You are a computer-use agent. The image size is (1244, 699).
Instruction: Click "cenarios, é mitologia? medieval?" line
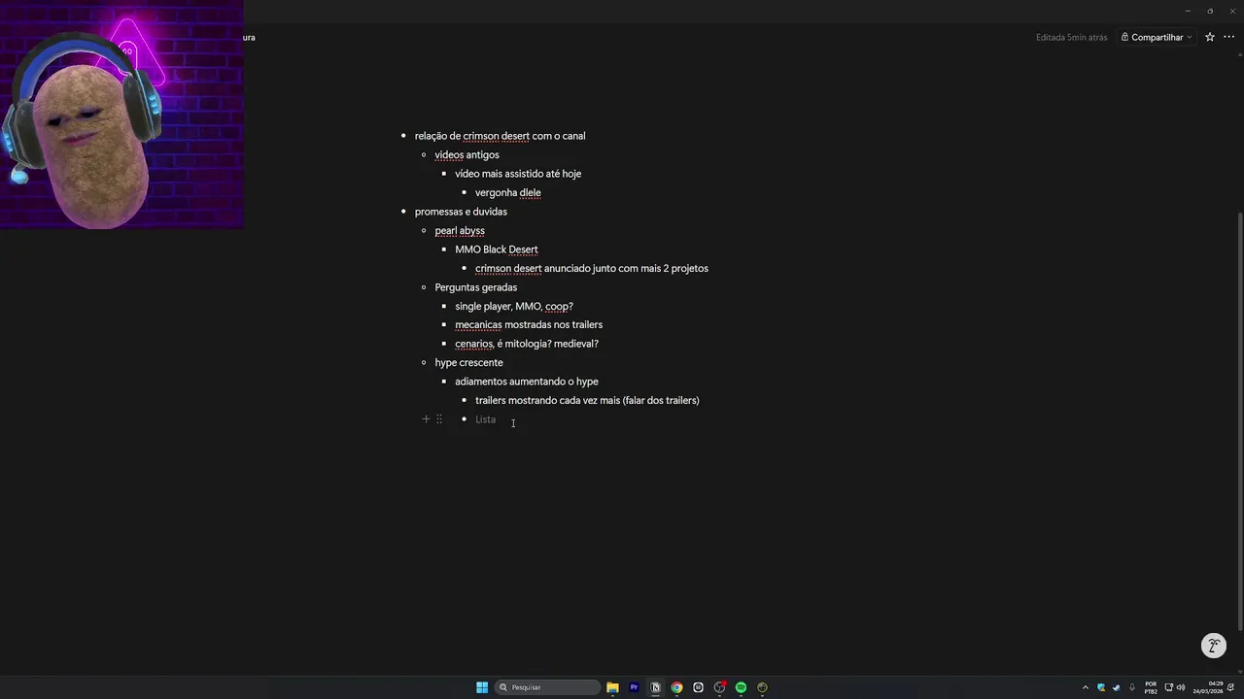click(x=527, y=344)
